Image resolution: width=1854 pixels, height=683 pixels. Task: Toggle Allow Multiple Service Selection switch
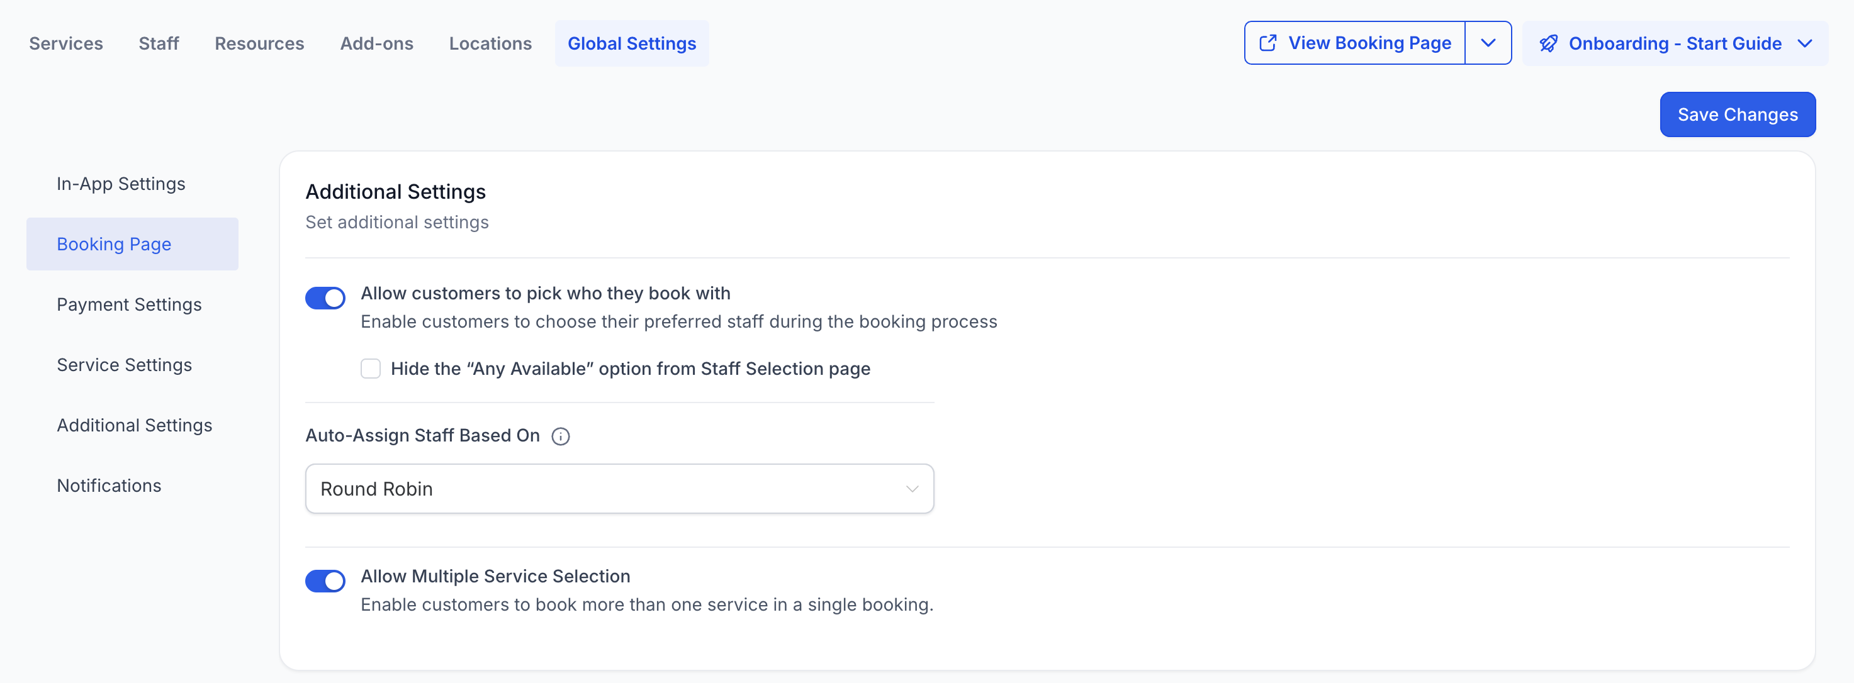[325, 581]
